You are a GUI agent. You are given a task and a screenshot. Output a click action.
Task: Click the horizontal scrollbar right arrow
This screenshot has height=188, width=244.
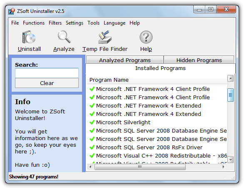coord(224,167)
